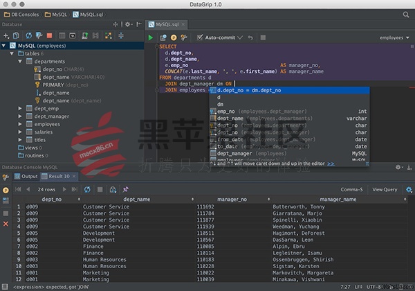Expand the dept_emp table node

[x=20, y=108]
